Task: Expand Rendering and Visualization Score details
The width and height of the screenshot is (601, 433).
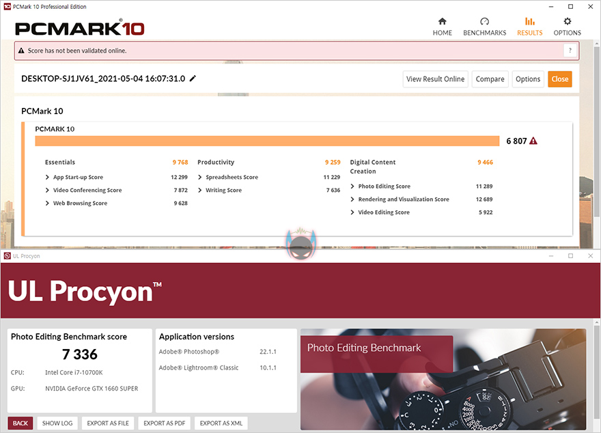Action: click(x=352, y=199)
